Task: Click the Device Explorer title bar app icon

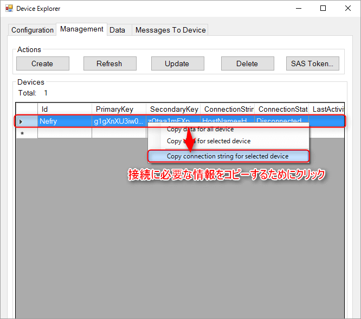Action: pyautogui.click(x=9, y=9)
